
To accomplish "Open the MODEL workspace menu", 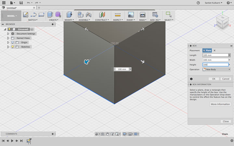I will click(12, 16).
